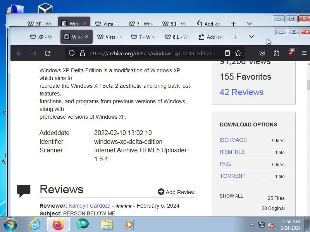Open Windows Explorer from the taskbar
Viewport: 310px width, 232px height.
pos(107,225)
